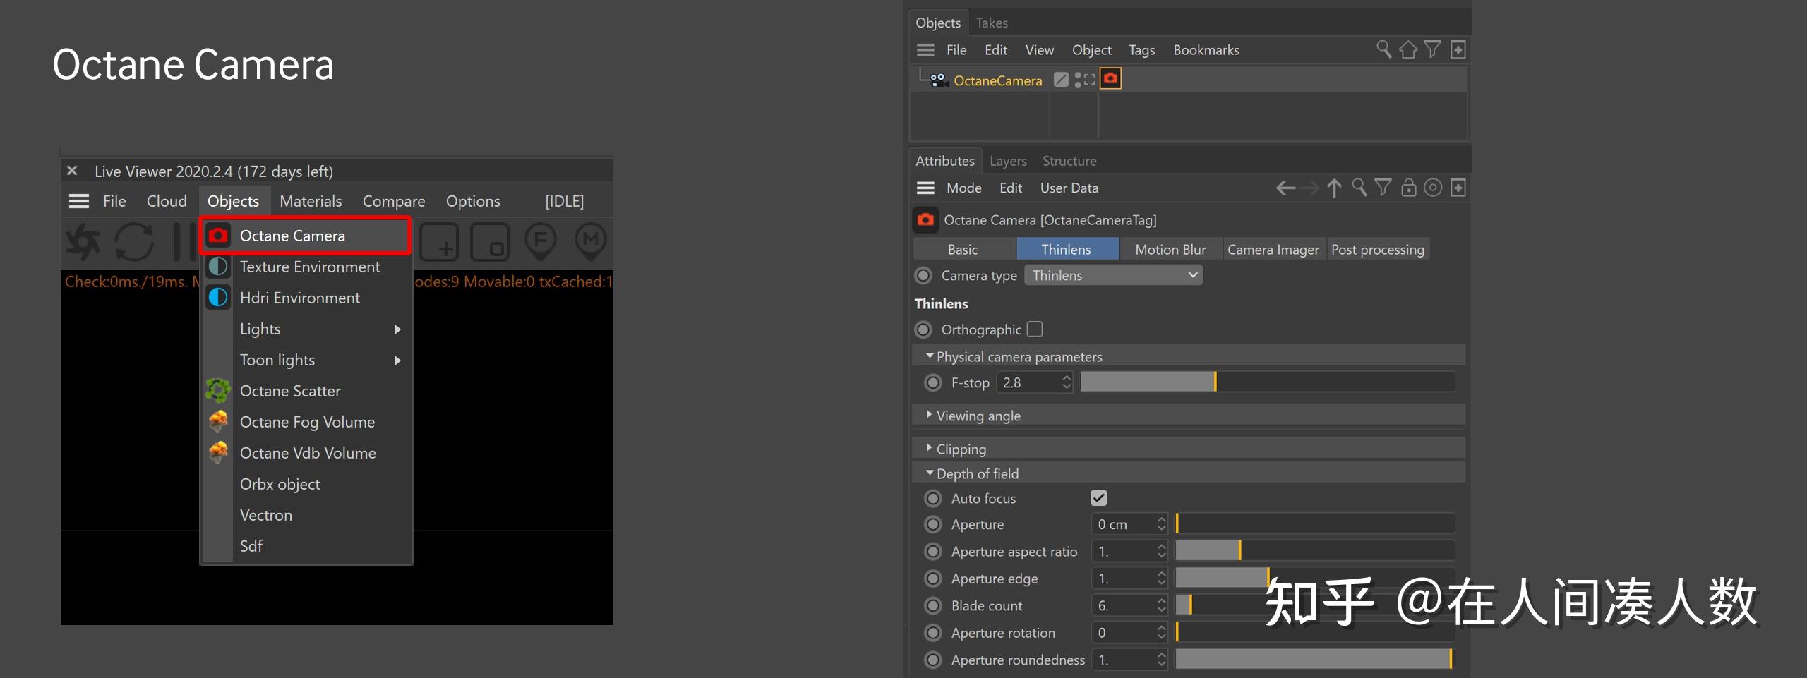Open Live Viewer Compare menu
This screenshot has height=678, width=1807.
394,201
